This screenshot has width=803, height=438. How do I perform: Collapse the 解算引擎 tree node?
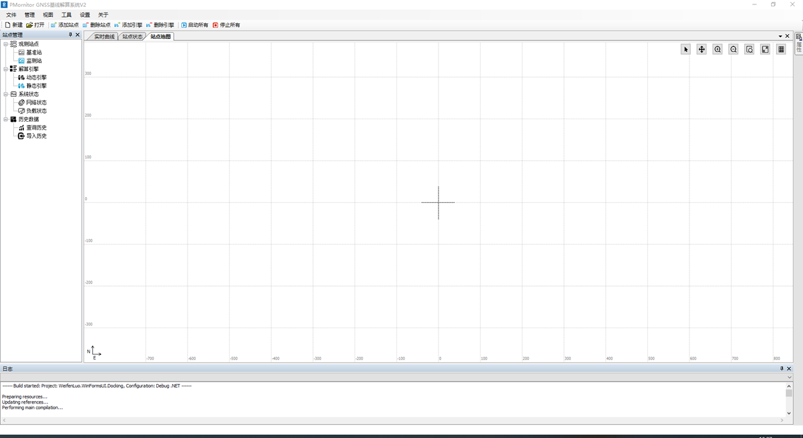pos(6,69)
